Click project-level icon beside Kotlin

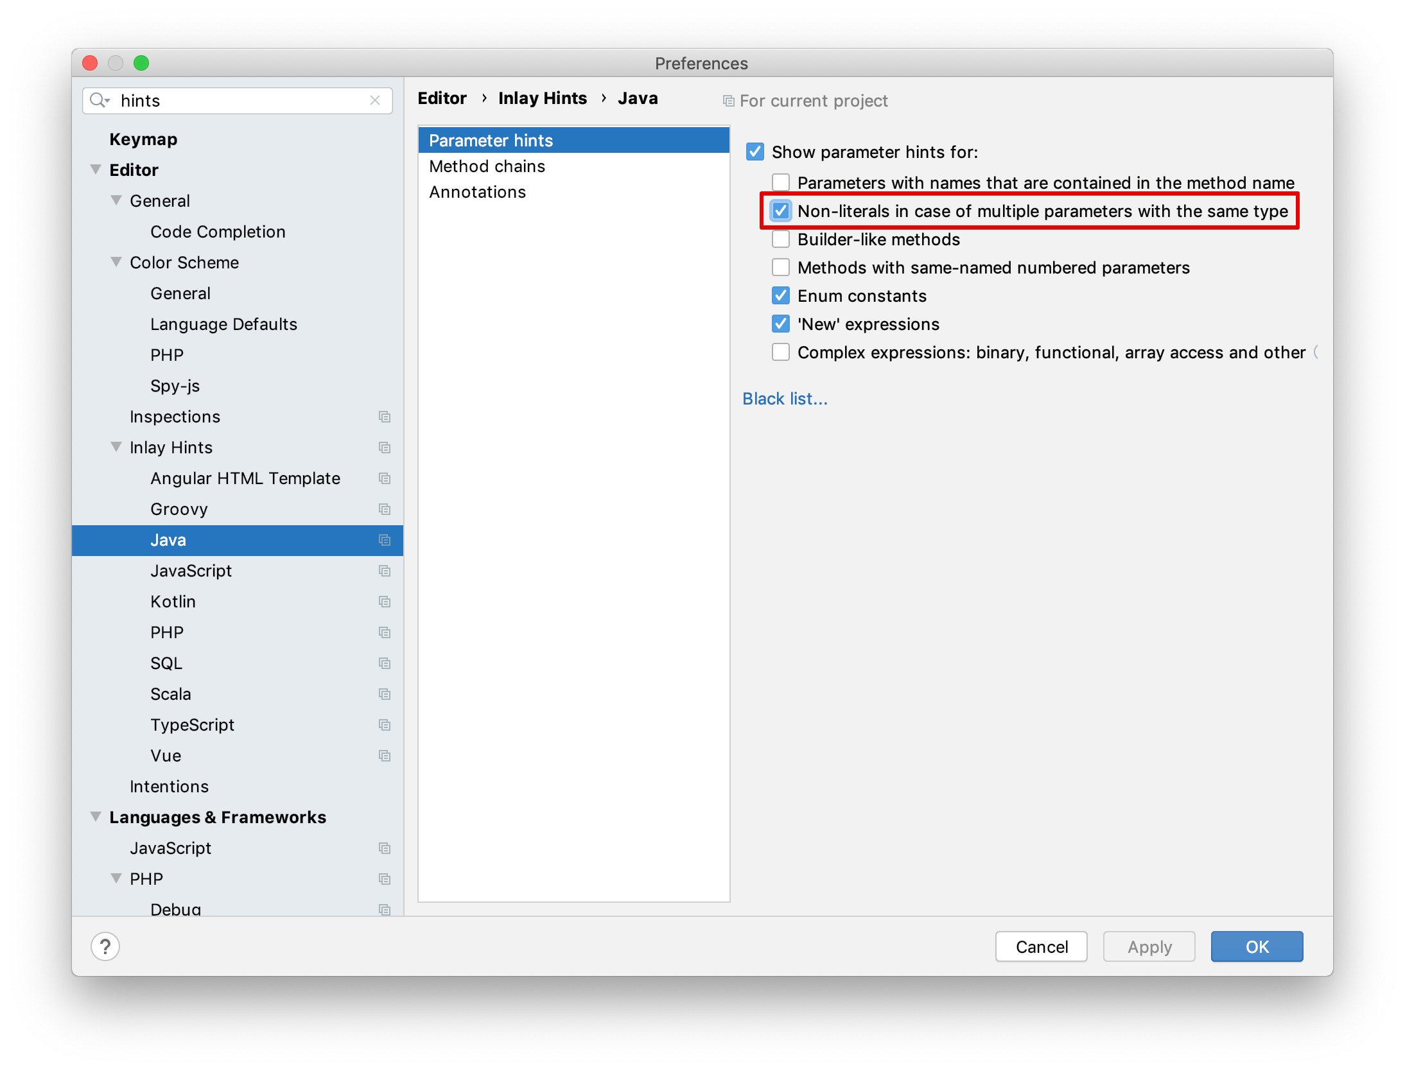[x=385, y=602]
